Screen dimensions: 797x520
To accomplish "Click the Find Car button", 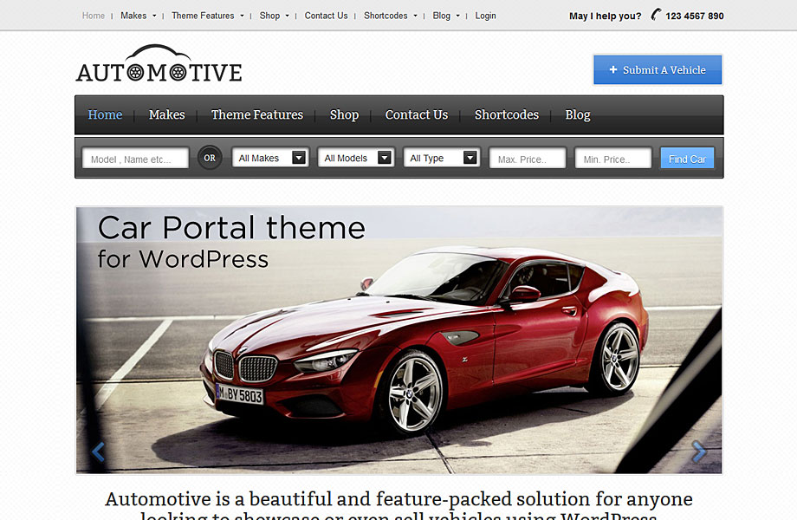I will click(x=687, y=158).
